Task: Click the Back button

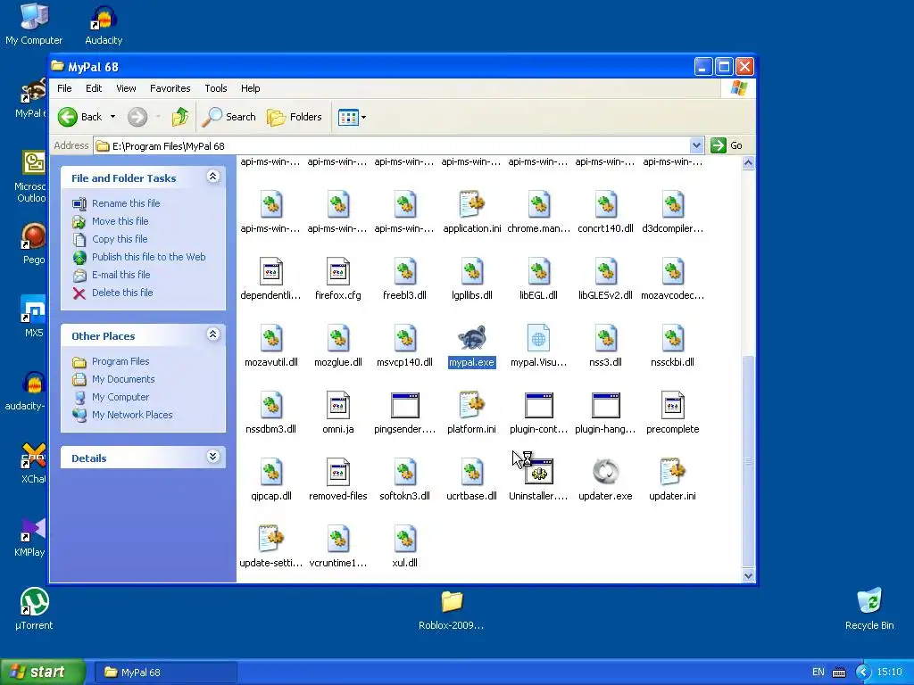Action: tap(80, 117)
